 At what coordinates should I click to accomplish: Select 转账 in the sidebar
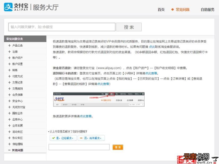[15, 70]
